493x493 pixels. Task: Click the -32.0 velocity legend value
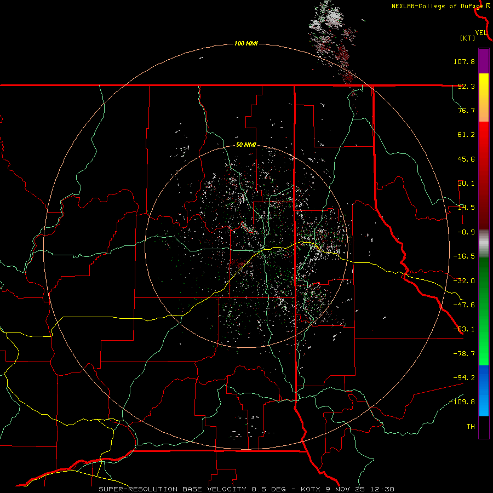coord(464,281)
